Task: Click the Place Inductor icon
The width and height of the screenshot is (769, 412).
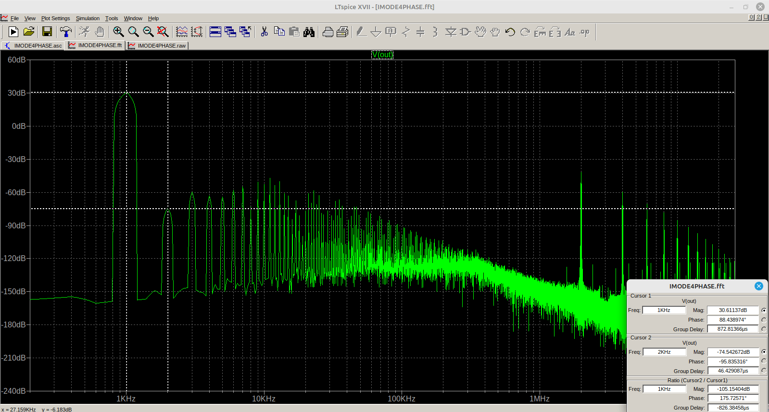Action: click(435, 32)
